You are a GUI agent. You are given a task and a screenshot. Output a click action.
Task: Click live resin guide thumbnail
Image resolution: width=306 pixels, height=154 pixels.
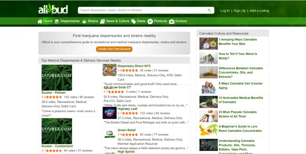tap(208, 130)
